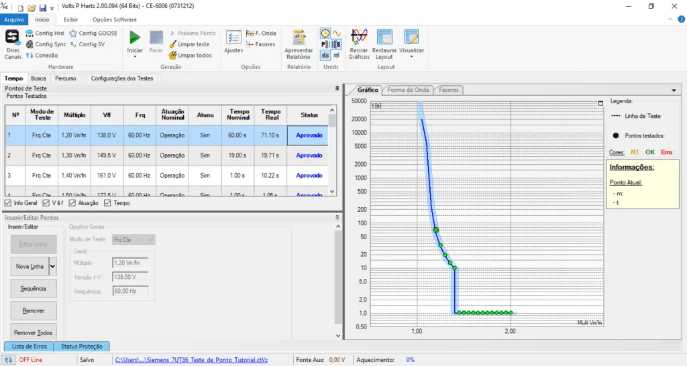Click the Fasores option icon

click(250, 44)
